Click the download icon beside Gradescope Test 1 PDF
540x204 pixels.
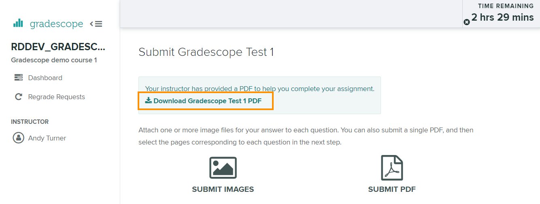(149, 100)
